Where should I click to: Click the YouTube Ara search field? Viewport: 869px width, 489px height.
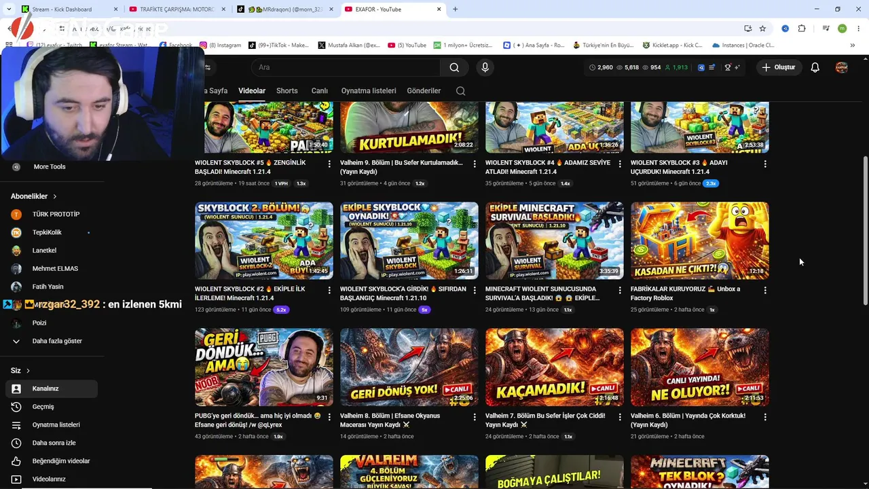(346, 67)
